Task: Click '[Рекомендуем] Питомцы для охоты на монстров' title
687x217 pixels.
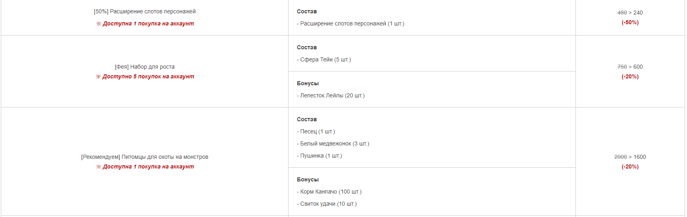Action: click(x=145, y=157)
